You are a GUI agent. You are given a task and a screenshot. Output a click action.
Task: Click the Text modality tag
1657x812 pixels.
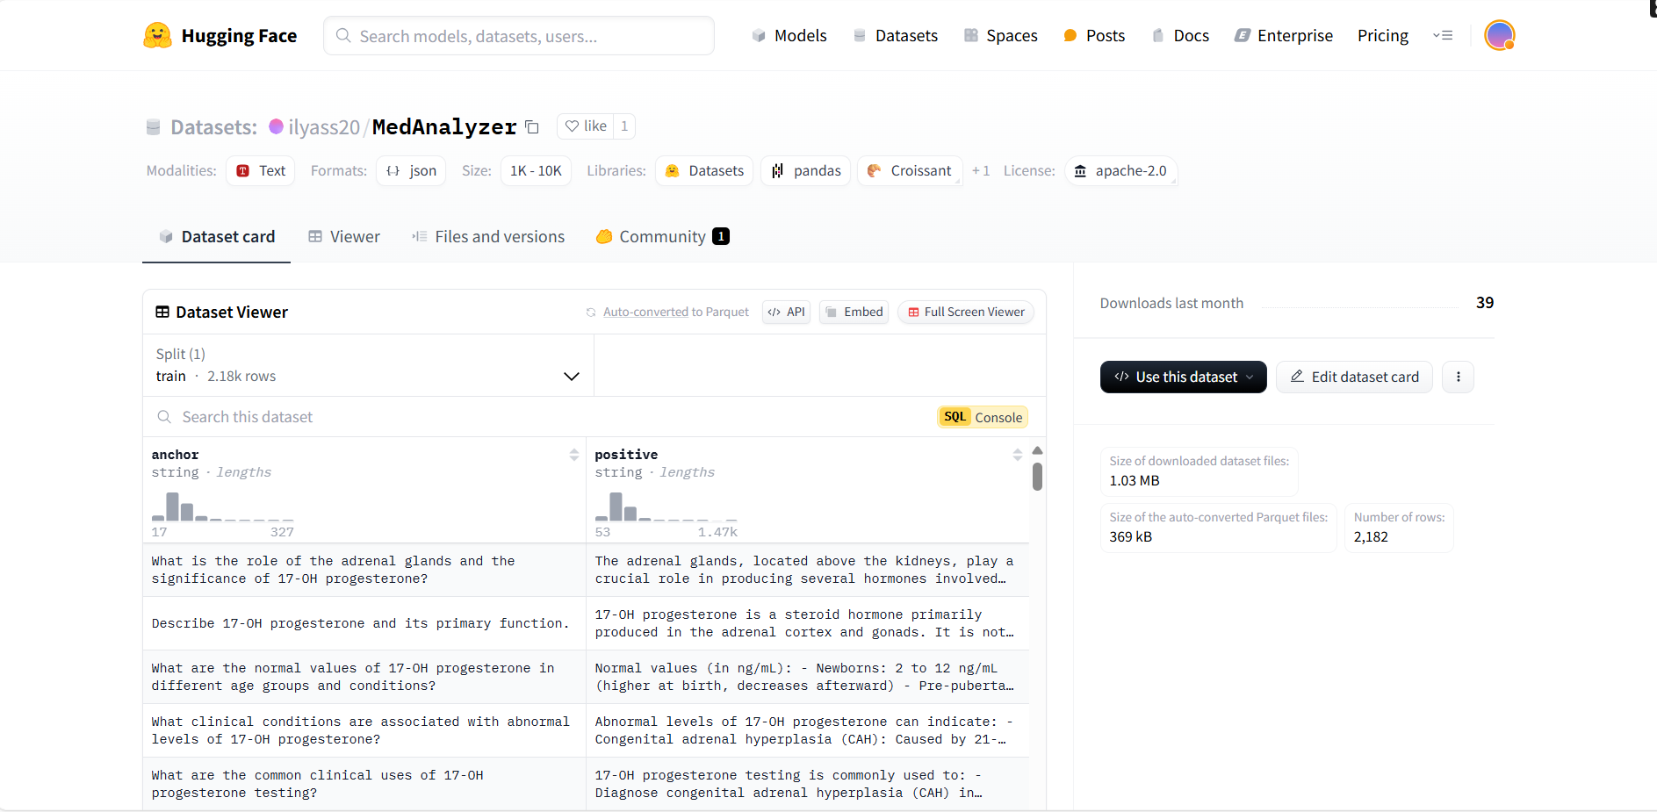click(x=261, y=170)
